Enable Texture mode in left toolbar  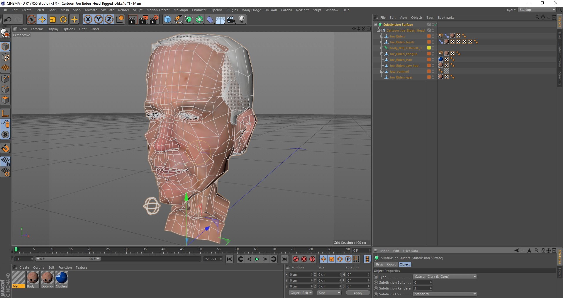6,58
